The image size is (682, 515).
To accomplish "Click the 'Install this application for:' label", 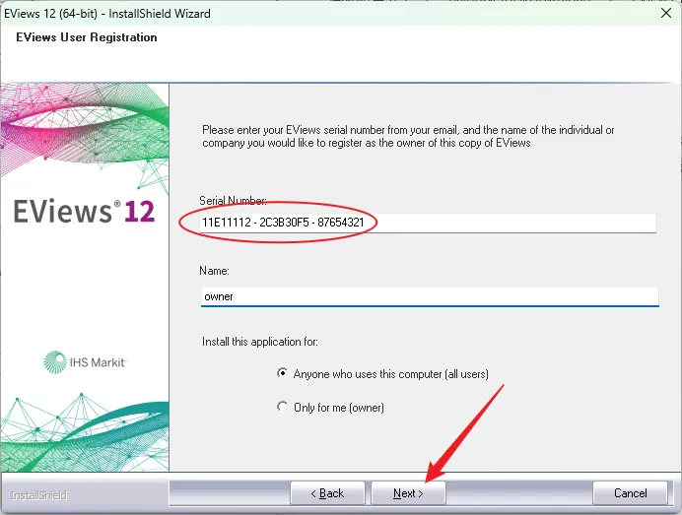I will point(260,342).
